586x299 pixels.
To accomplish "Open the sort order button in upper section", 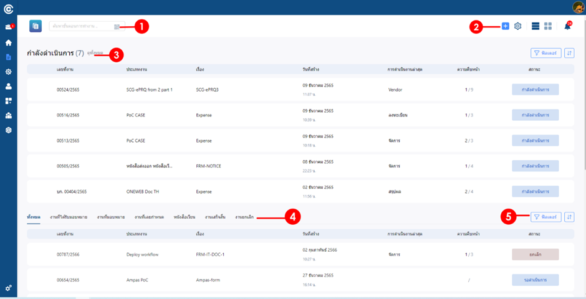I will click(x=569, y=53).
